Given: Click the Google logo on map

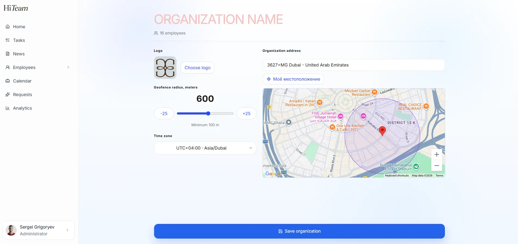Looking at the screenshot, I should click(x=273, y=174).
